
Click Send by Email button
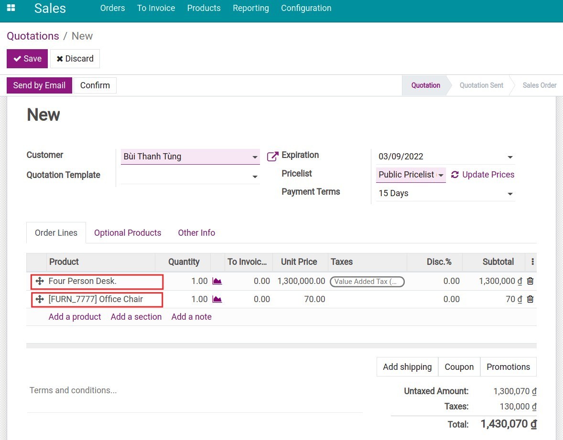(x=40, y=85)
